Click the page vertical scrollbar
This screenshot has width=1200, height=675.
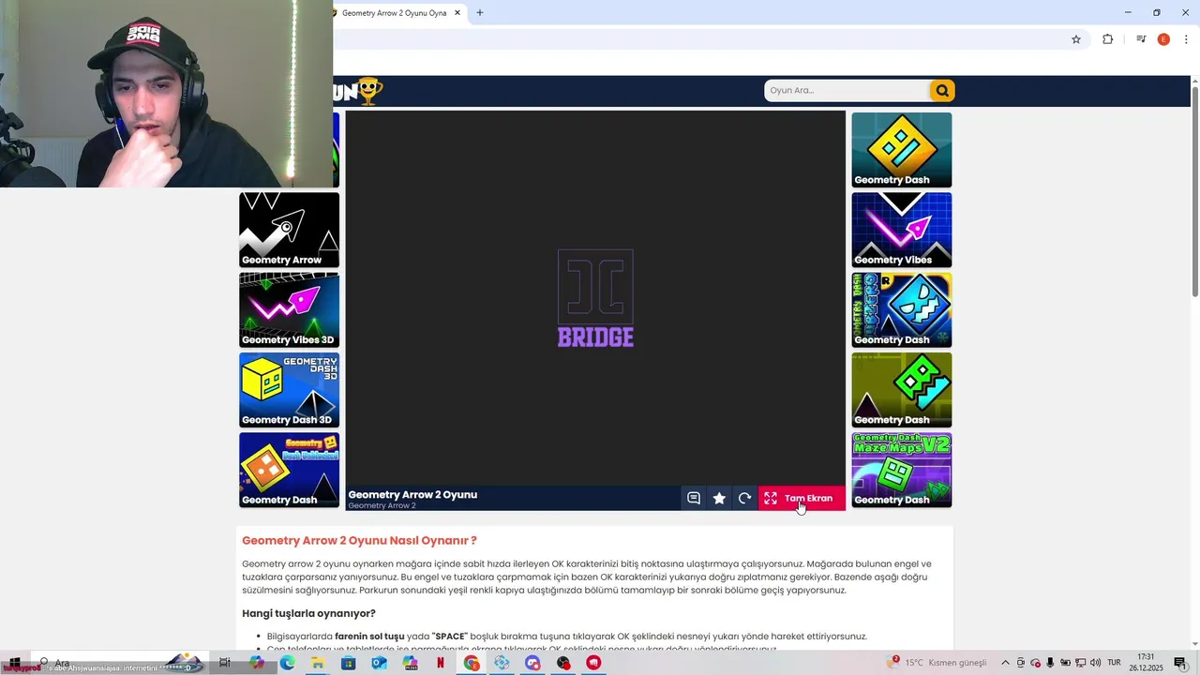1195,192
